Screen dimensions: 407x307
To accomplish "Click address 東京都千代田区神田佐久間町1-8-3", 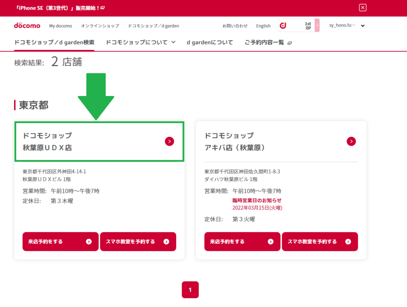I will pyautogui.click(x=242, y=171).
